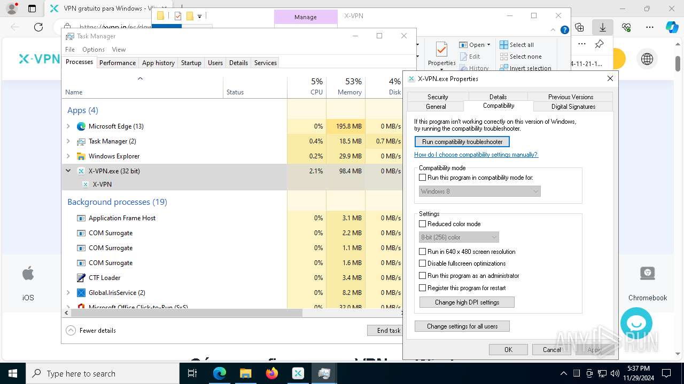The width and height of the screenshot is (684, 384).
Task: Open Windows Start menu
Action: [x=12, y=373]
